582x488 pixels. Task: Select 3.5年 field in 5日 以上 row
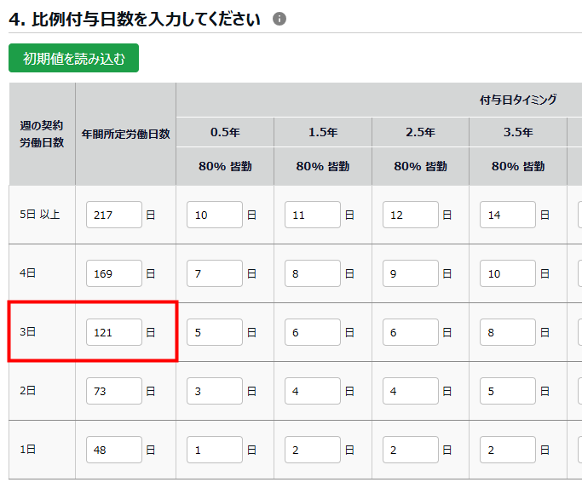point(508,215)
